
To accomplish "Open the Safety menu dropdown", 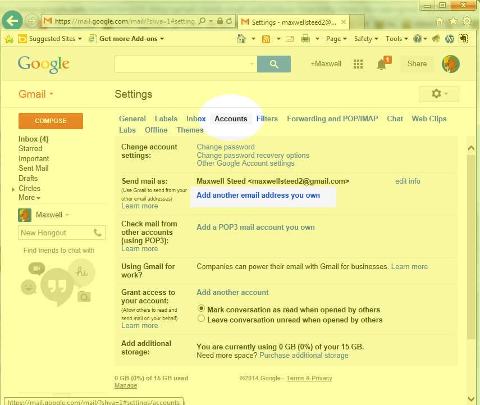I will 366,39.
